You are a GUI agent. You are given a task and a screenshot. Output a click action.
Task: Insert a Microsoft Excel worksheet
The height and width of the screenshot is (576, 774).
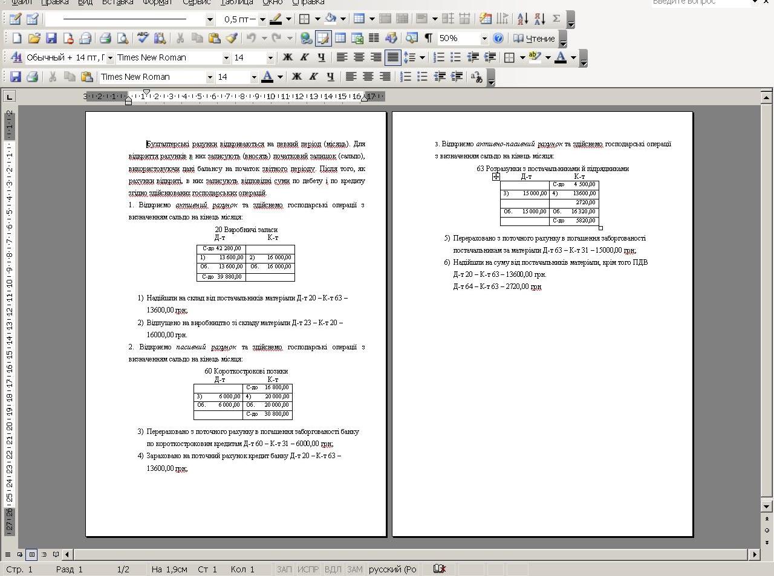[357, 38]
